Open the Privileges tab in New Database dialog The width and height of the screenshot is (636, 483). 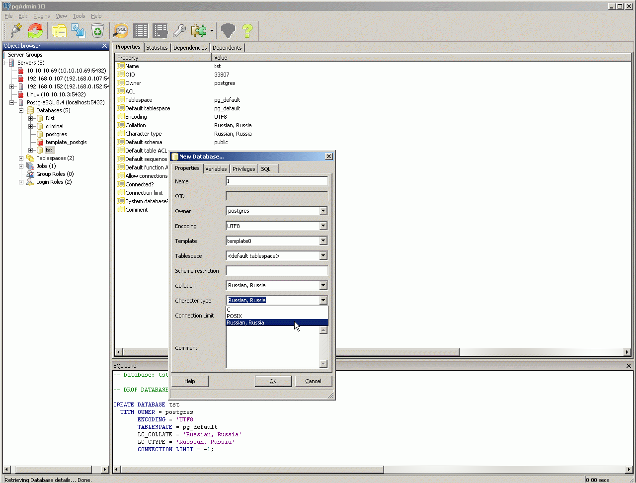[x=244, y=169]
